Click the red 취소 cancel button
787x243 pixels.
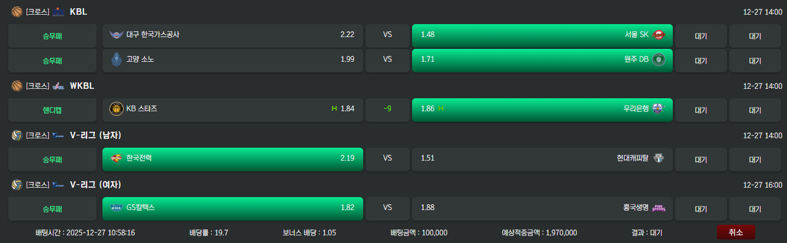click(735, 232)
